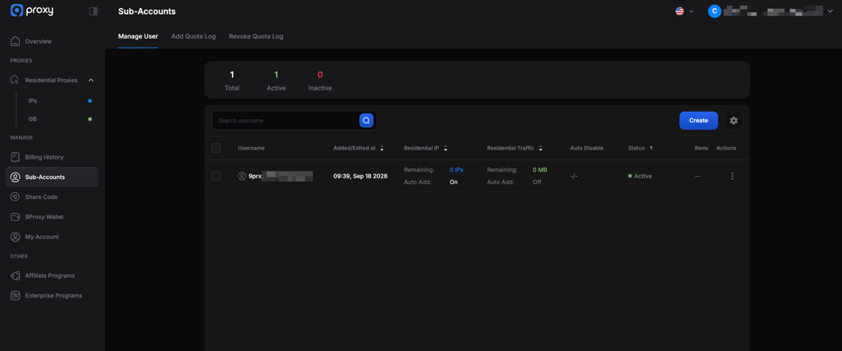Click the Sub-Accounts page title
842x351 pixels.
pyautogui.click(x=146, y=12)
